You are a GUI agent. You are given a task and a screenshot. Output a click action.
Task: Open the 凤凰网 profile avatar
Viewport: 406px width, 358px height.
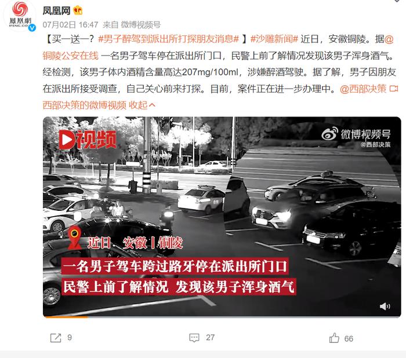20,16
